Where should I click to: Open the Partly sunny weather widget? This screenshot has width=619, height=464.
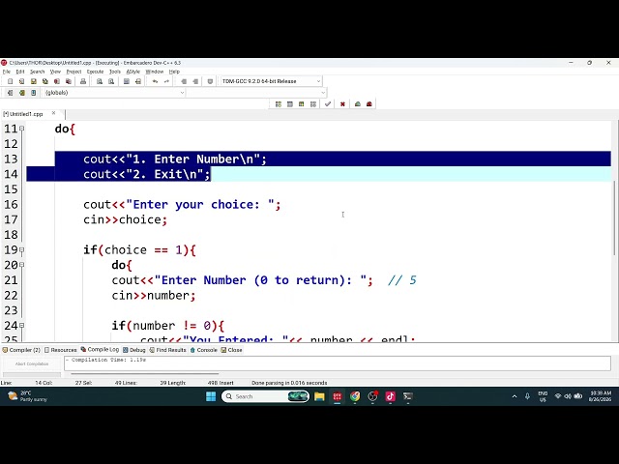pos(27,396)
